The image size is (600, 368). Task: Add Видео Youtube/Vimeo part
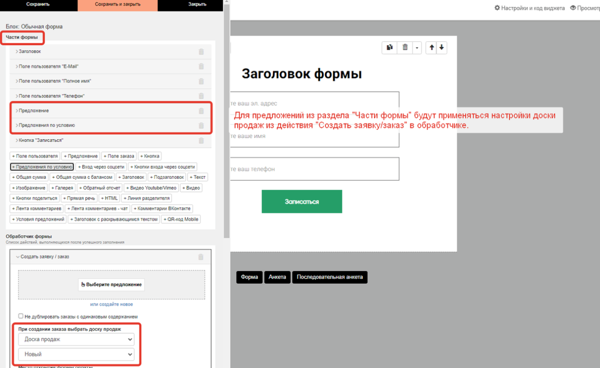click(151, 188)
